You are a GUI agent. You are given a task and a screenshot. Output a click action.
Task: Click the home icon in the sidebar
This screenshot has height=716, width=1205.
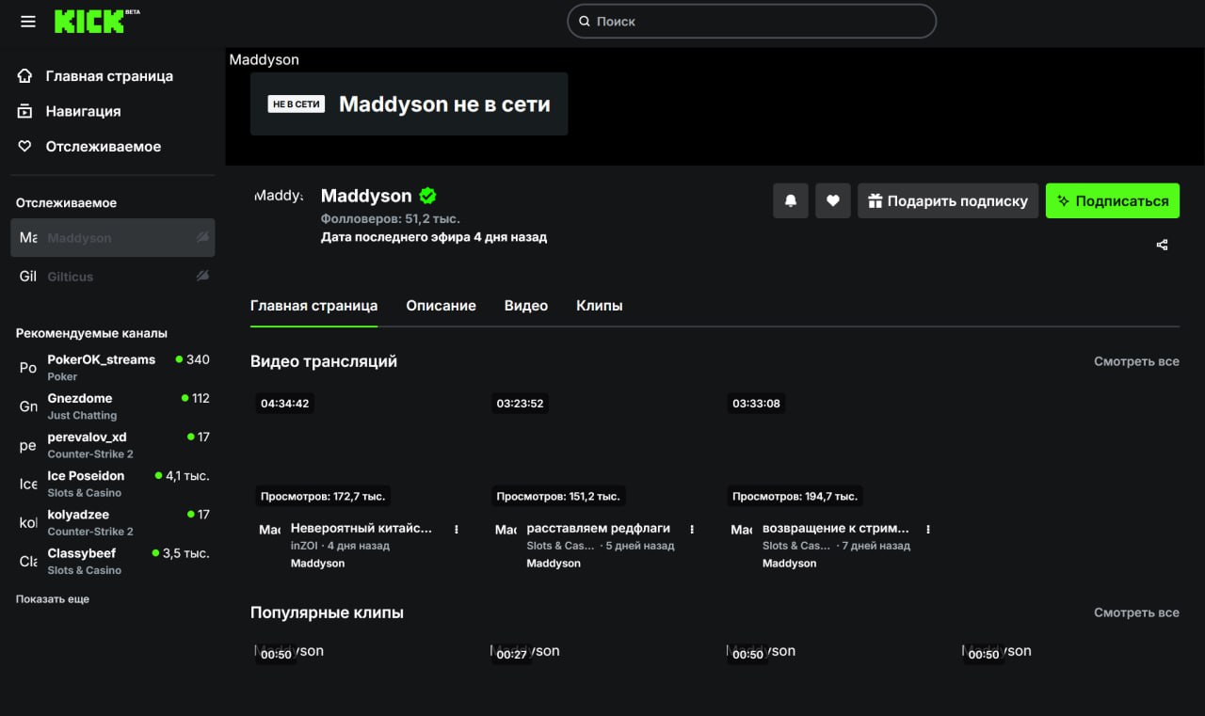tap(25, 76)
